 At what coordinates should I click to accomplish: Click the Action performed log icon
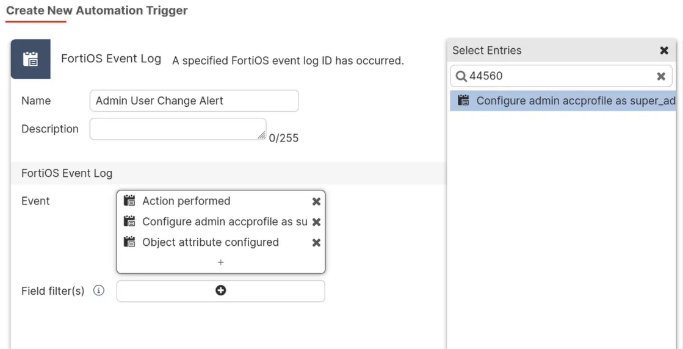coord(129,201)
